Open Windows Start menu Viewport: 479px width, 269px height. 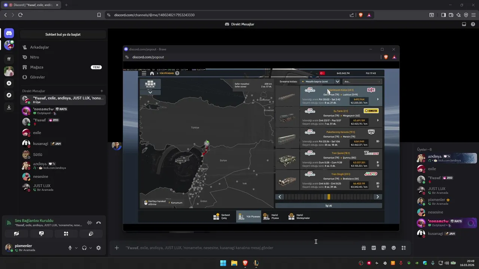[x=223, y=263]
